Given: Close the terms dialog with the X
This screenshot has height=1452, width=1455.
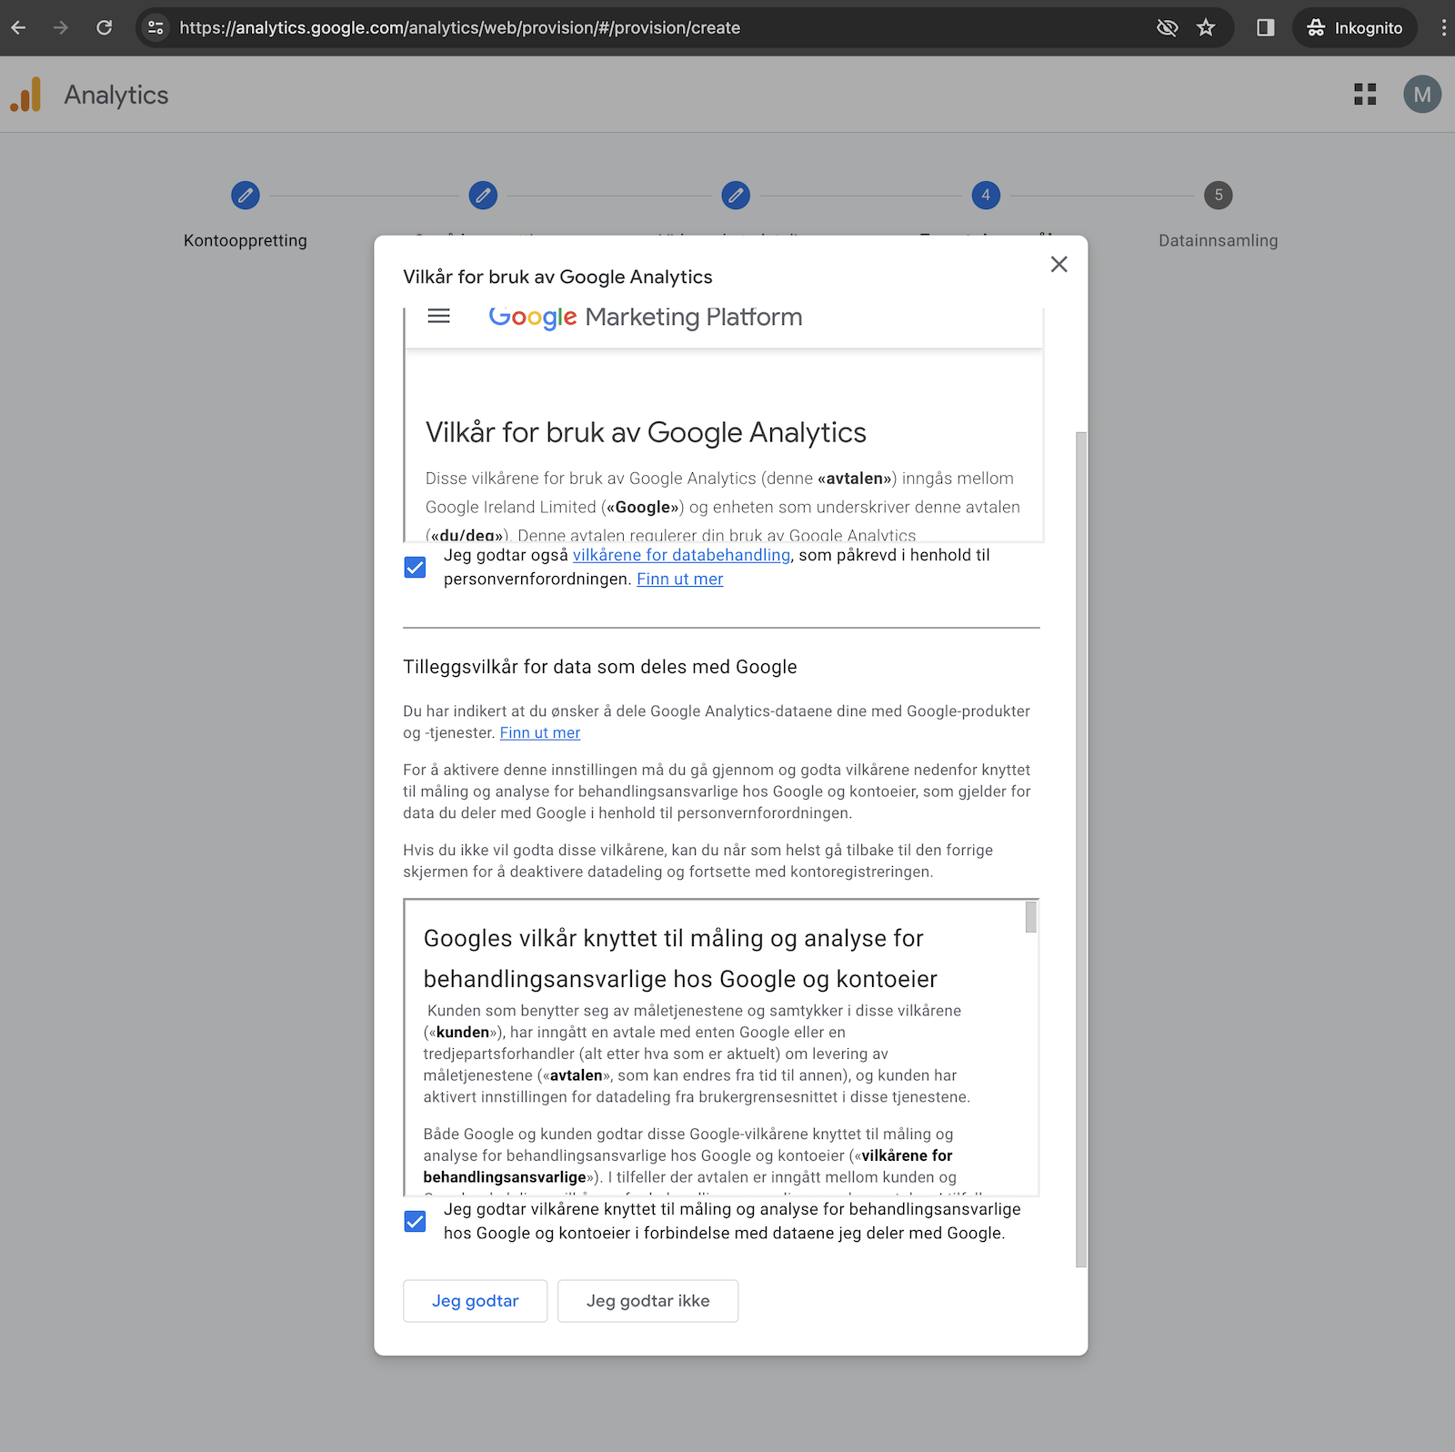Looking at the screenshot, I should point(1059,264).
